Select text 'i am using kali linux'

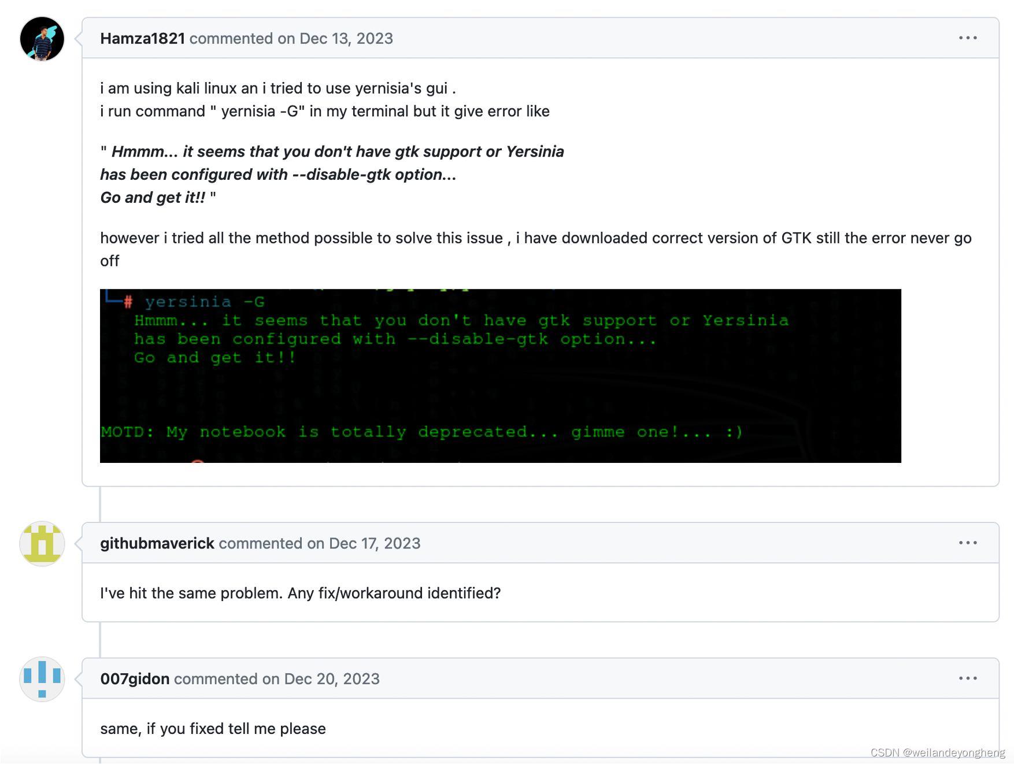click(169, 88)
